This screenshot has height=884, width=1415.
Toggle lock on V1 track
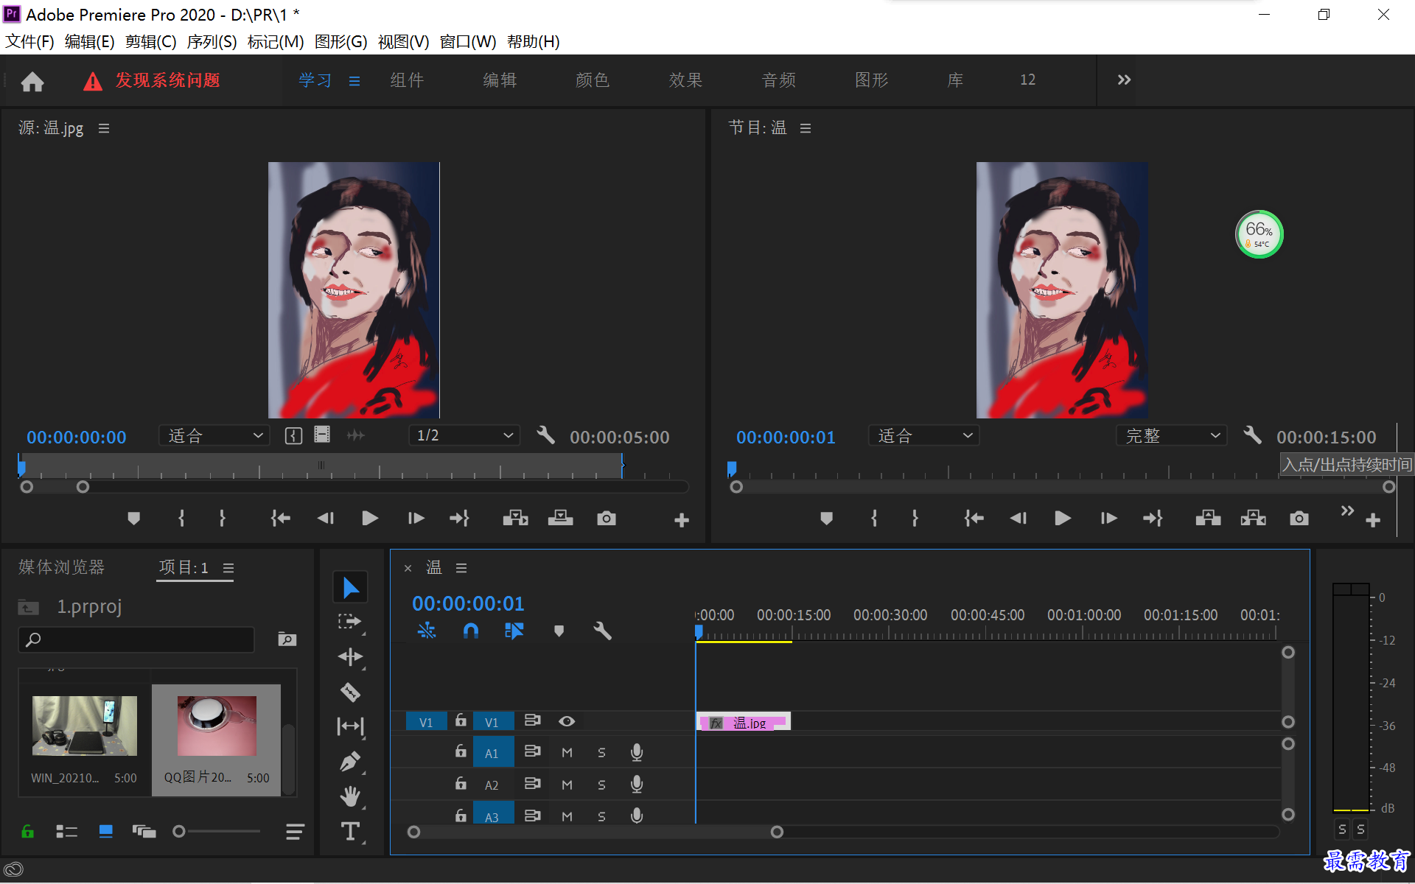(x=461, y=720)
